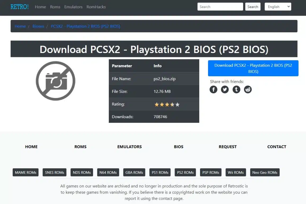Image resolution: width=306 pixels, height=204 pixels.
Task: Share on Facebook icon
Action: coord(213,89)
